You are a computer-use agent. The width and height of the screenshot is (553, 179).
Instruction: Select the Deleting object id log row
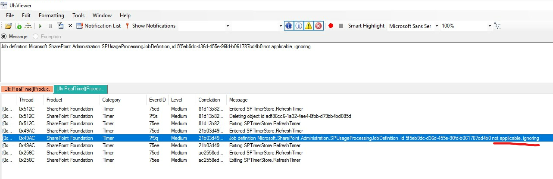click(290, 116)
